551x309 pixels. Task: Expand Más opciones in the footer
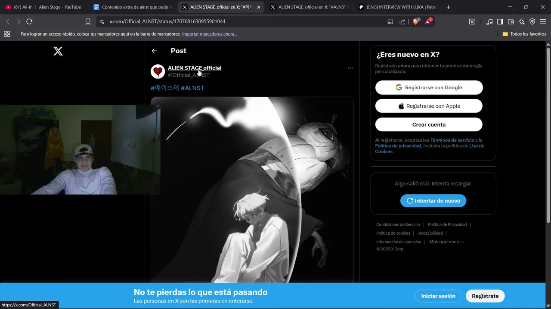click(x=446, y=242)
